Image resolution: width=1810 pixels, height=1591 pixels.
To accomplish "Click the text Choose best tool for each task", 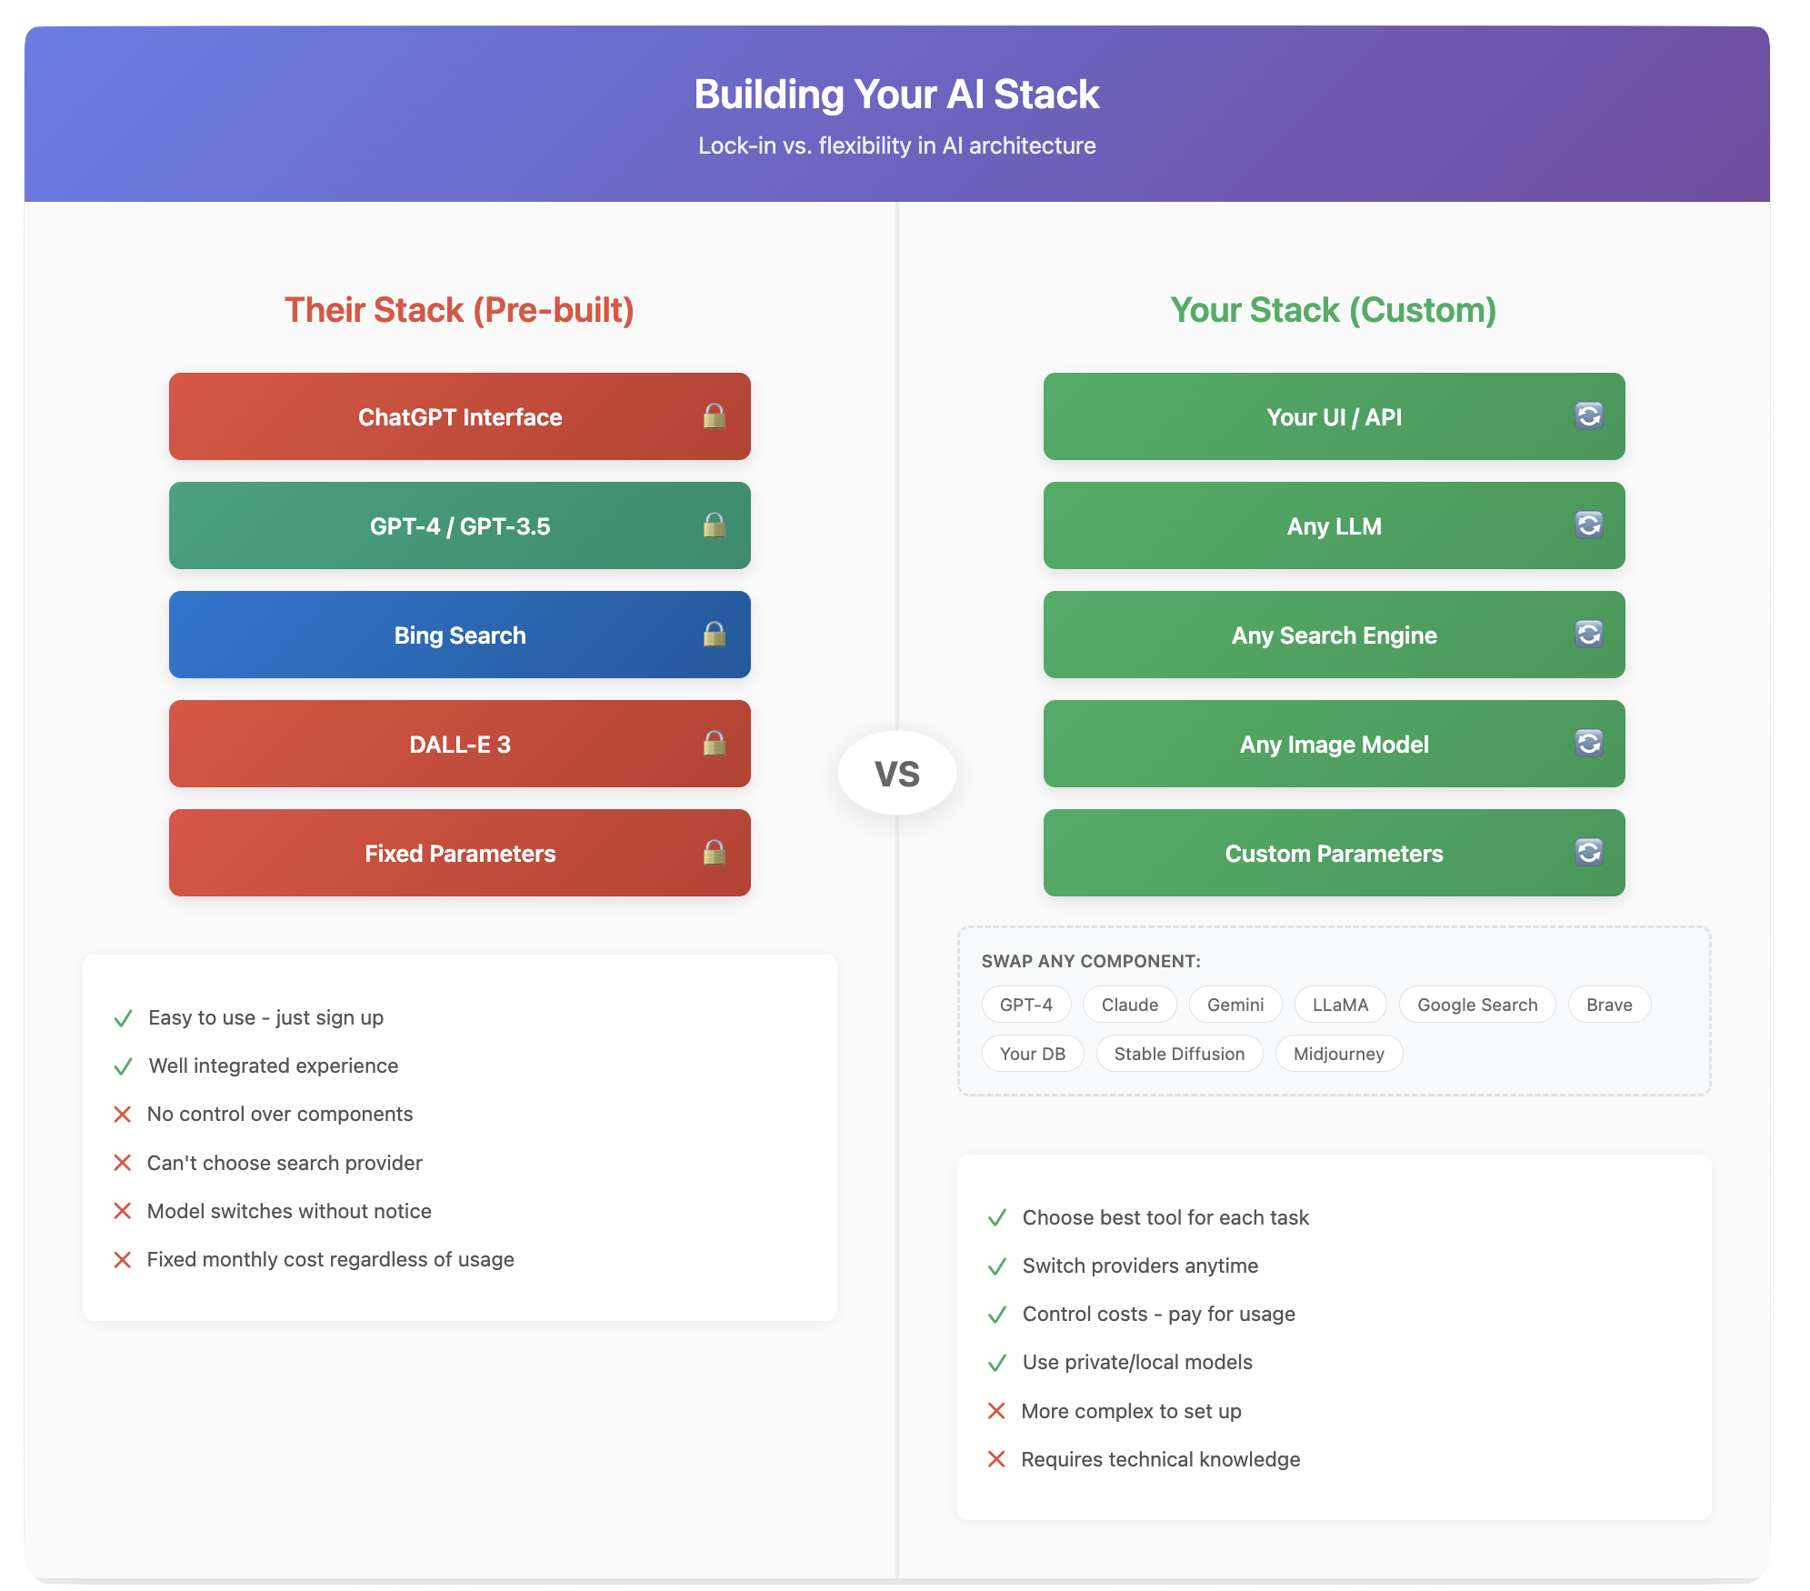I will 1165,1217.
